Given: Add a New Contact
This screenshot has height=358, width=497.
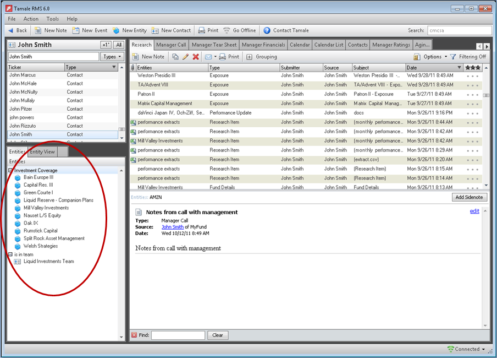Looking at the screenshot, I should point(172,30).
